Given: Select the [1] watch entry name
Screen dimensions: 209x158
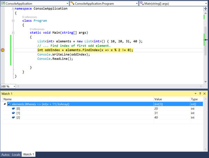Looking at the screenshot, I should 18,113.
